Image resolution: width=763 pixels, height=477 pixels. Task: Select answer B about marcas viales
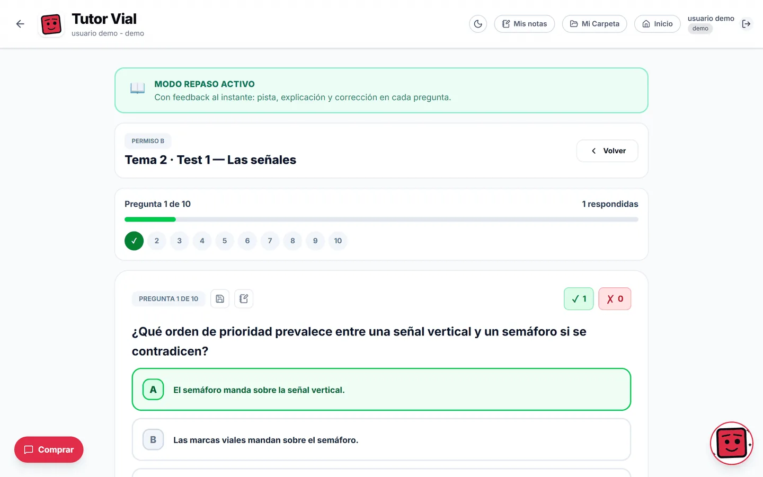coord(381,440)
